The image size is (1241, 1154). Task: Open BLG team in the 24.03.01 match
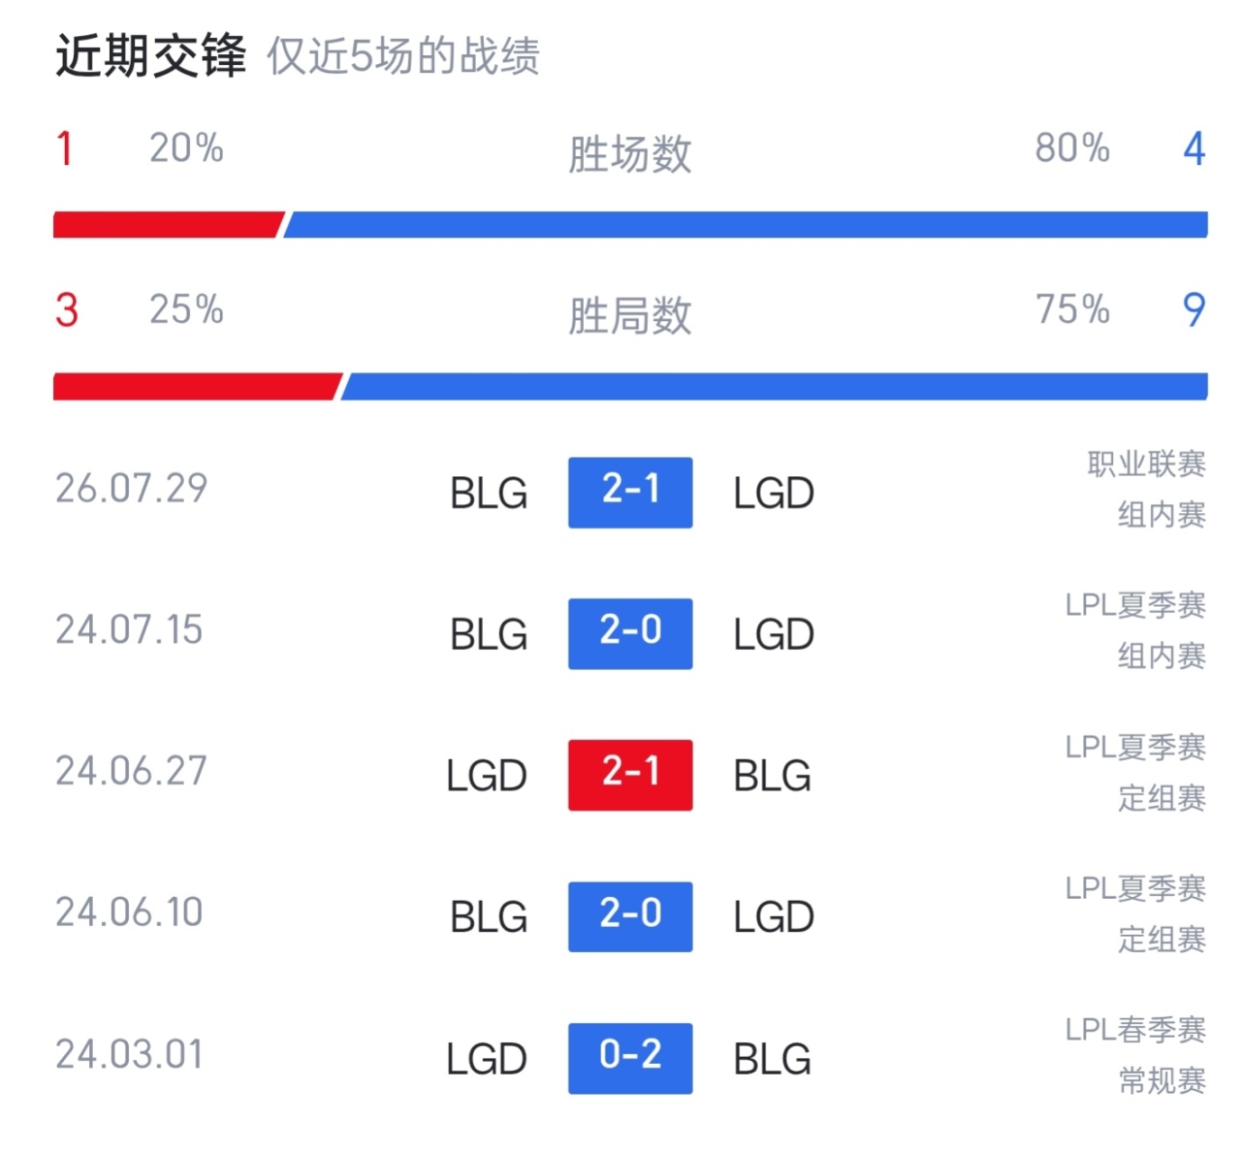point(772,1059)
